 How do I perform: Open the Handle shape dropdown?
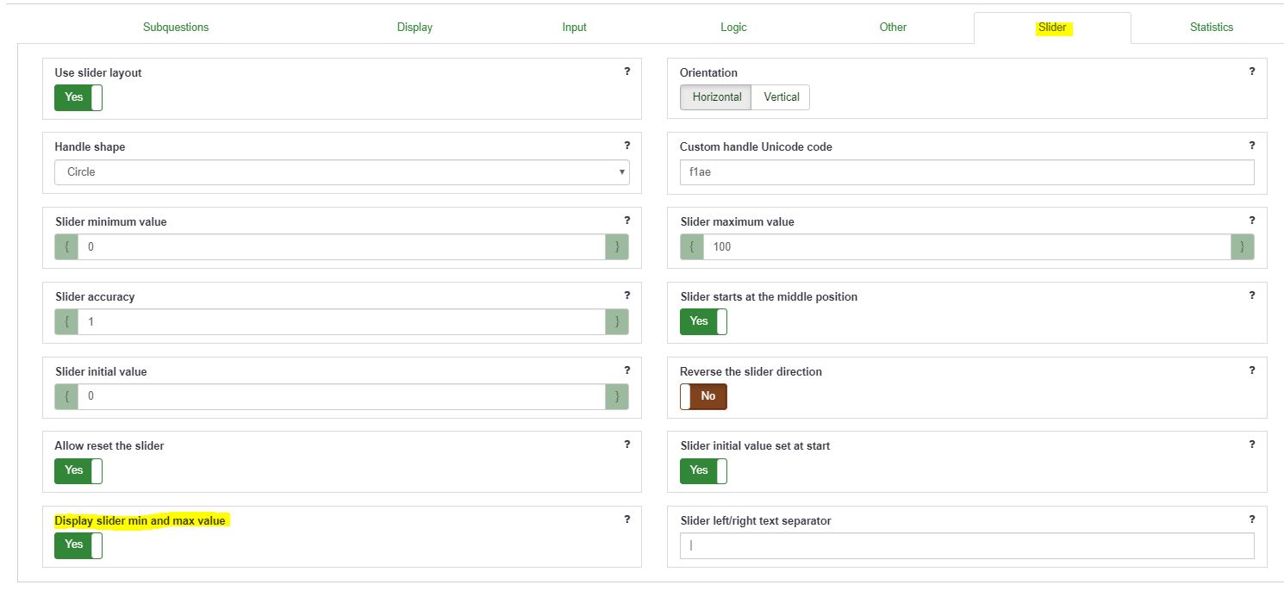tap(342, 172)
